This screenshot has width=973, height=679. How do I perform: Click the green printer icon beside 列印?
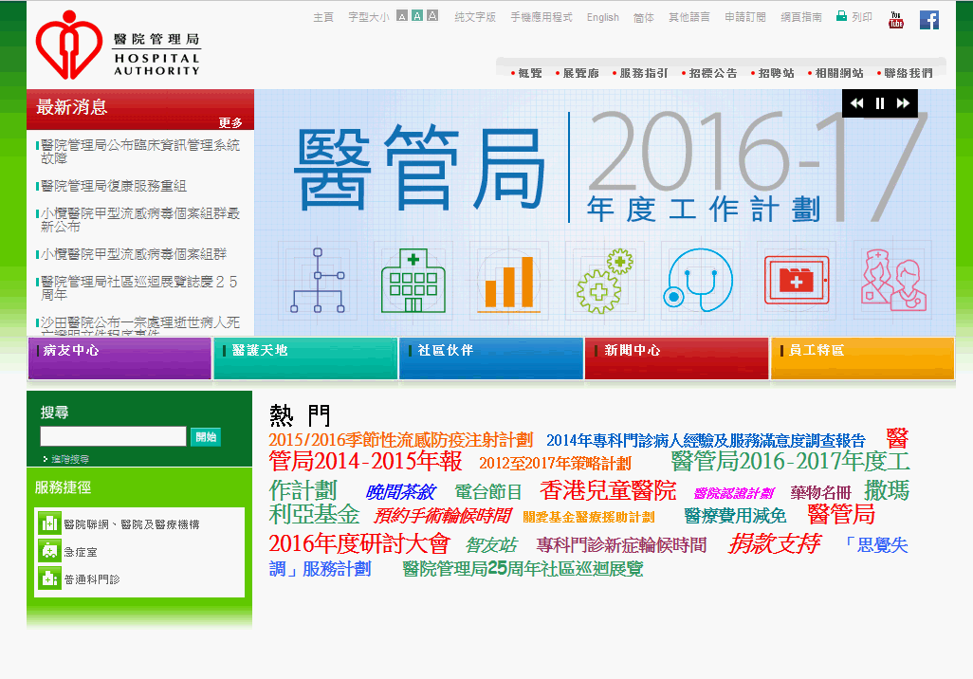pos(841,16)
